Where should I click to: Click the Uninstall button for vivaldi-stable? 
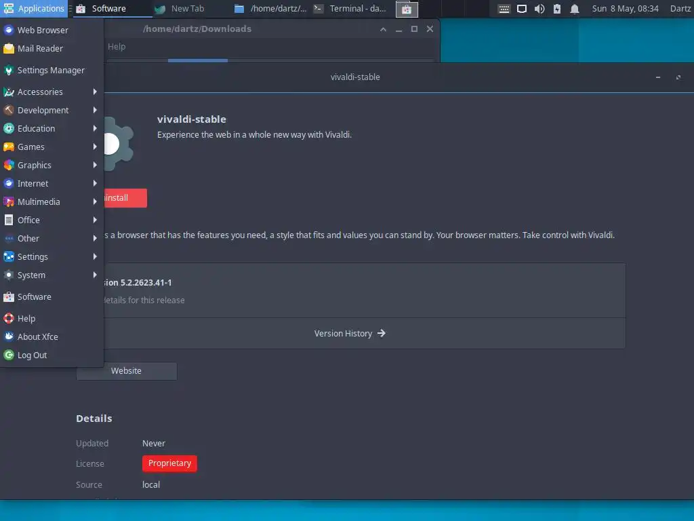tap(125, 198)
